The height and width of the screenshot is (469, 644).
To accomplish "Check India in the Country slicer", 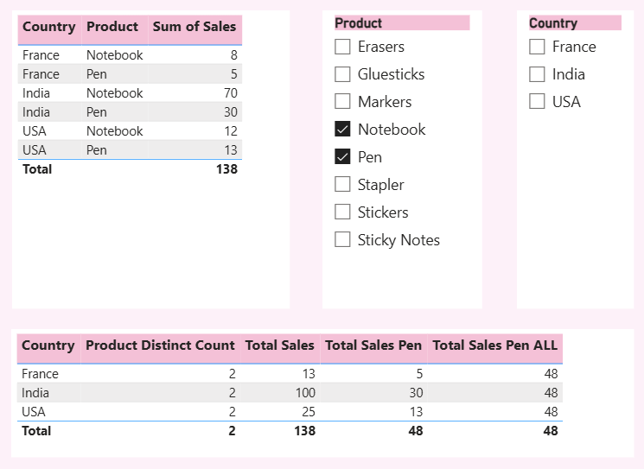I will pos(538,74).
